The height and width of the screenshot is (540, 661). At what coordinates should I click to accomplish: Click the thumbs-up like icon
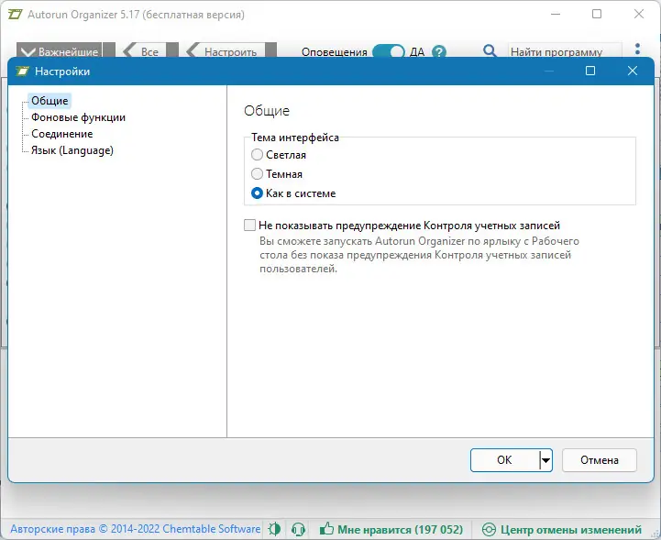326,529
